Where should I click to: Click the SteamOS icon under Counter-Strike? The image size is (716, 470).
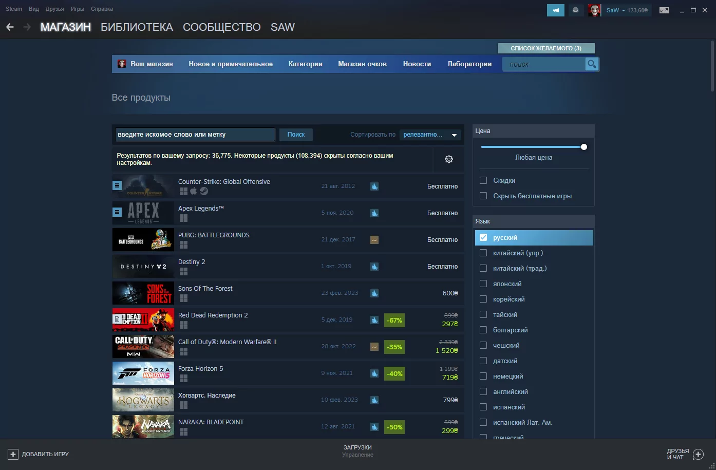[204, 191]
